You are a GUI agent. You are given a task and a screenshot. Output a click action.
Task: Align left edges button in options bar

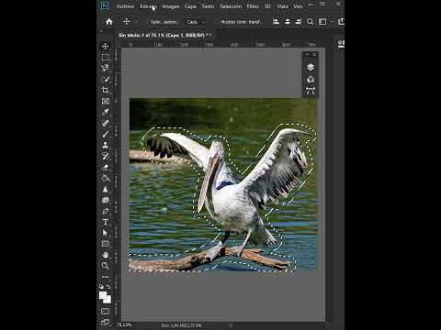[x=276, y=22]
